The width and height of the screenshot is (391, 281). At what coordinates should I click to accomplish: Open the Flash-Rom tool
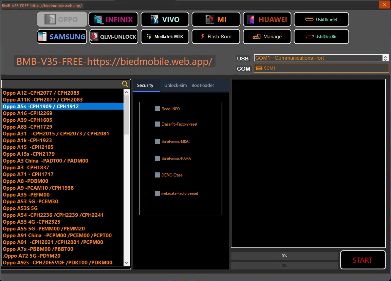click(216, 36)
